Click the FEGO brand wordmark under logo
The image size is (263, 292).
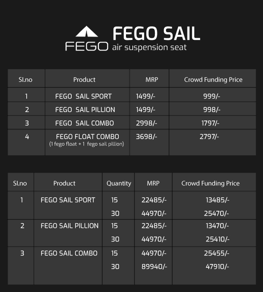(x=87, y=46)
